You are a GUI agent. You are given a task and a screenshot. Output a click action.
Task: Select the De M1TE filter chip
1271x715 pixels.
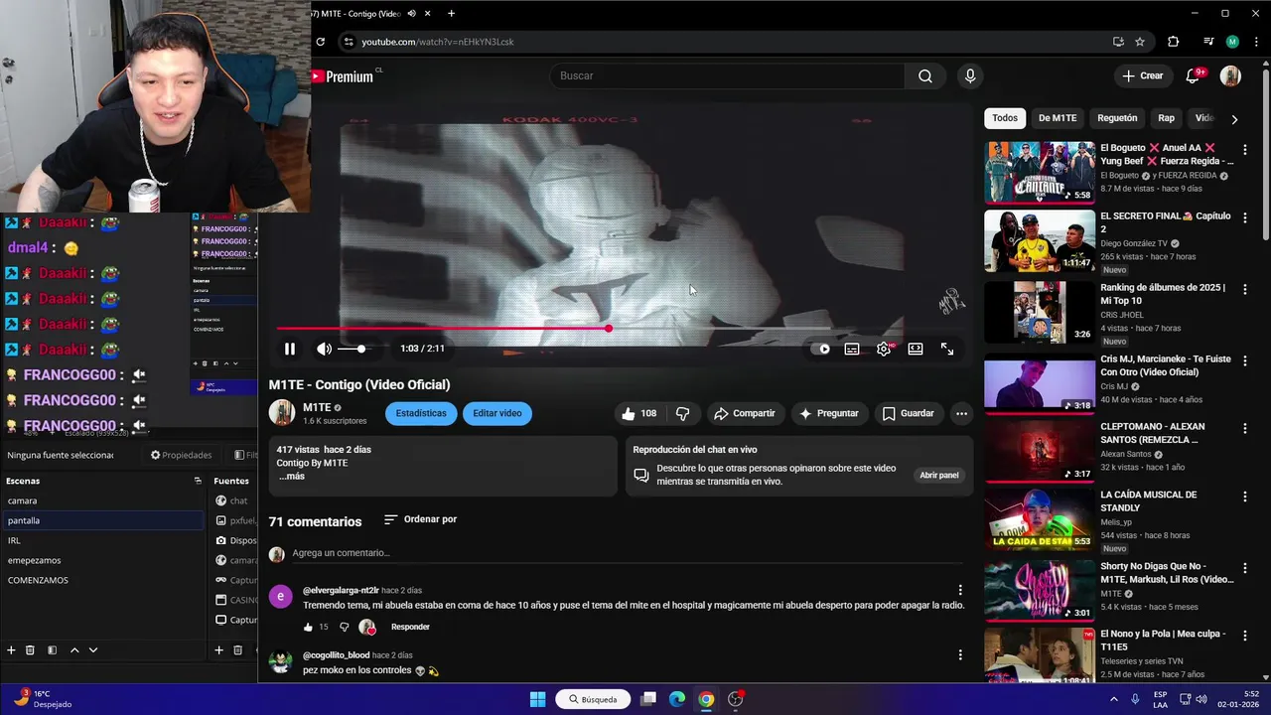coord(1058,118)
